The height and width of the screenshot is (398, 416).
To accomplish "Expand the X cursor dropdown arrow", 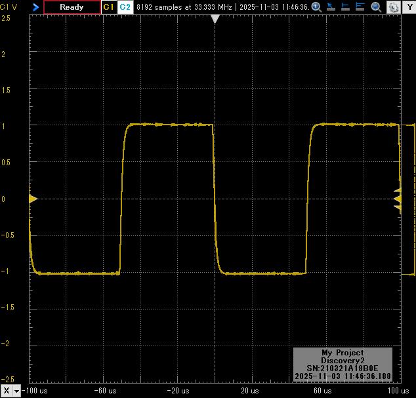I will 17,391.
